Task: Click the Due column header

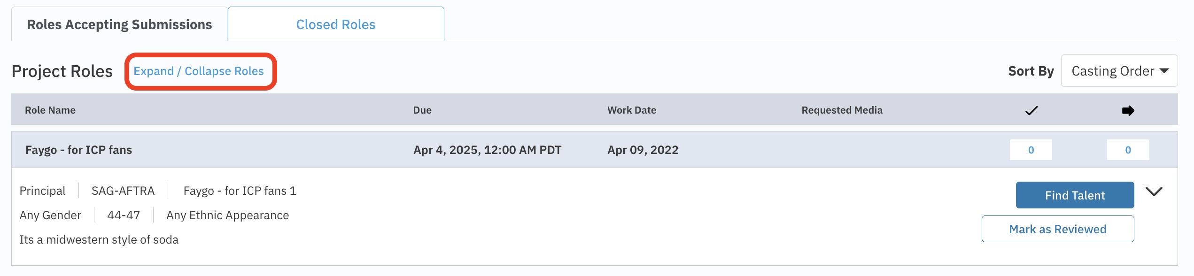Action: point(422,110)
